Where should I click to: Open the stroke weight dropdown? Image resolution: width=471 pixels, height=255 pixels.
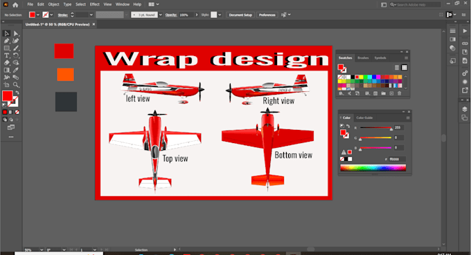pos(91,15)
